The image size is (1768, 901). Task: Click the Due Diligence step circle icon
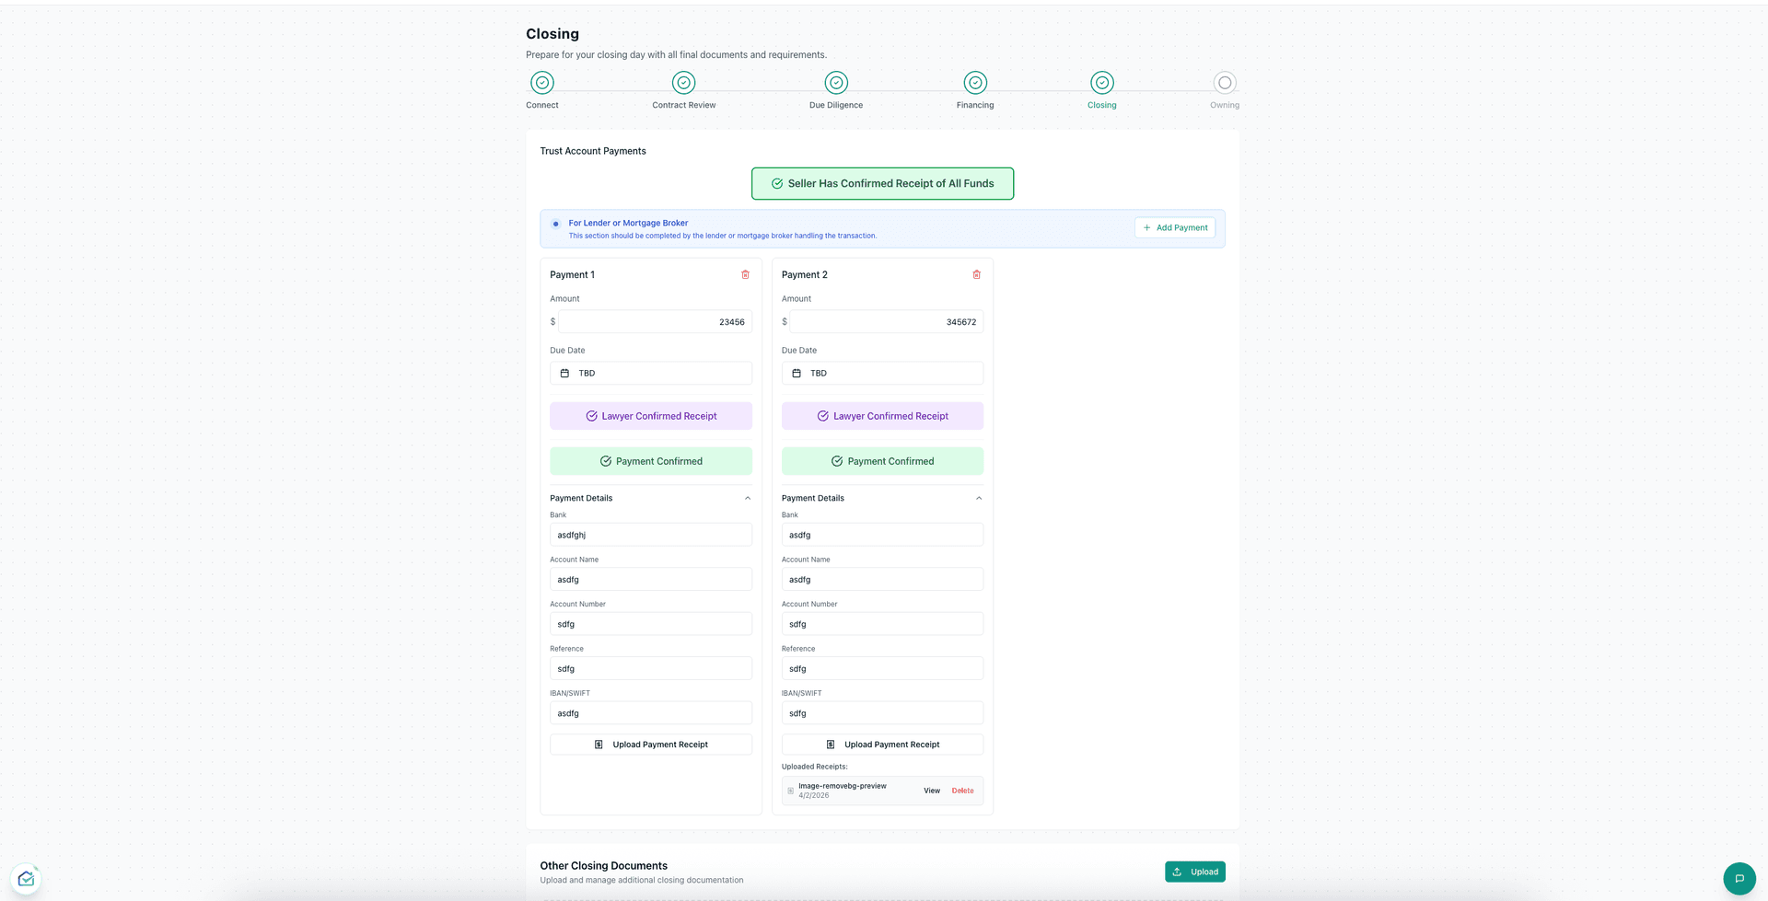836,83
